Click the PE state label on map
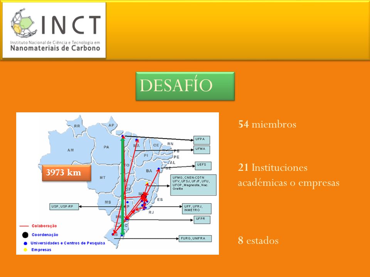 tap(176, 157)
